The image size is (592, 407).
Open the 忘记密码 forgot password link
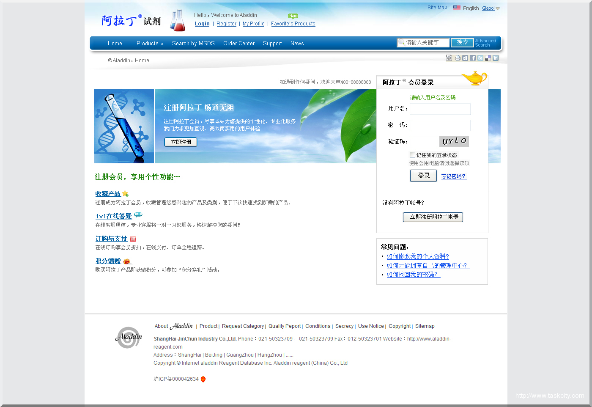453,176
